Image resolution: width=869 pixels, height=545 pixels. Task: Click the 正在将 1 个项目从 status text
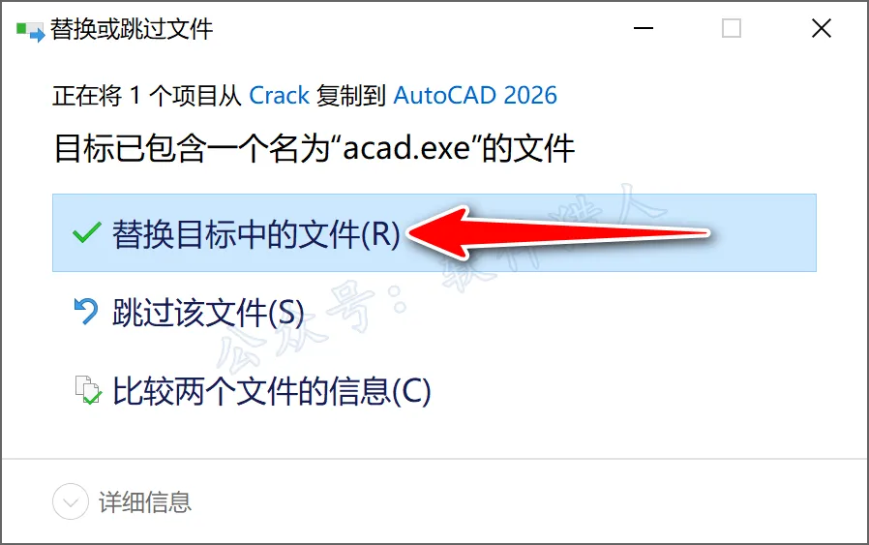tap(147, 96)
